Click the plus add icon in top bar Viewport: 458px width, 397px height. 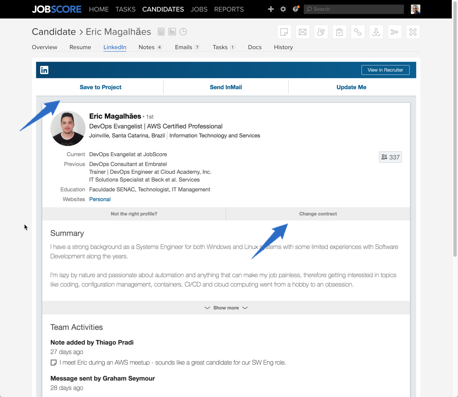[x=271, y=9]
